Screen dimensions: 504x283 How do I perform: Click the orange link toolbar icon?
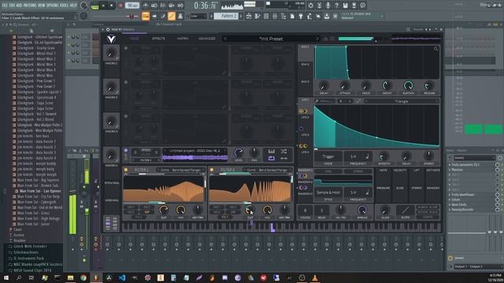click(172, 16)
